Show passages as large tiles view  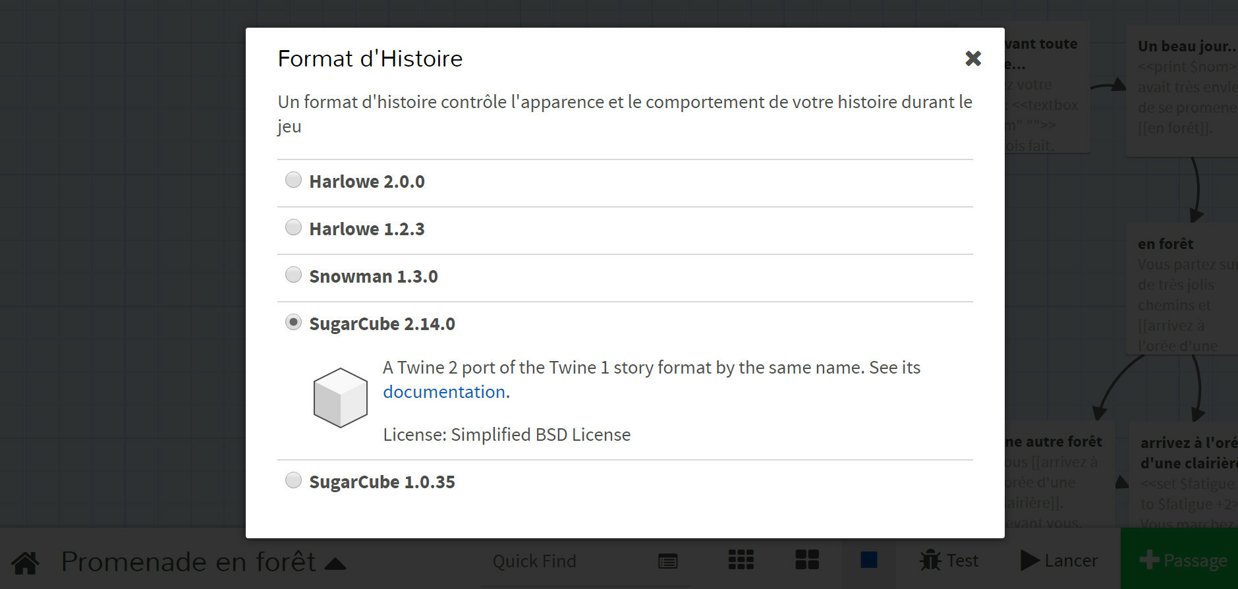point(806,560)
